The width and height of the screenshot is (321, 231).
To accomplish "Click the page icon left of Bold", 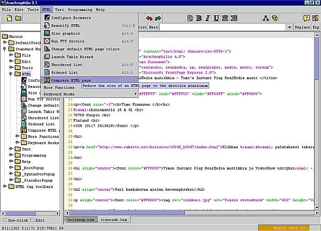I will 190,18.
